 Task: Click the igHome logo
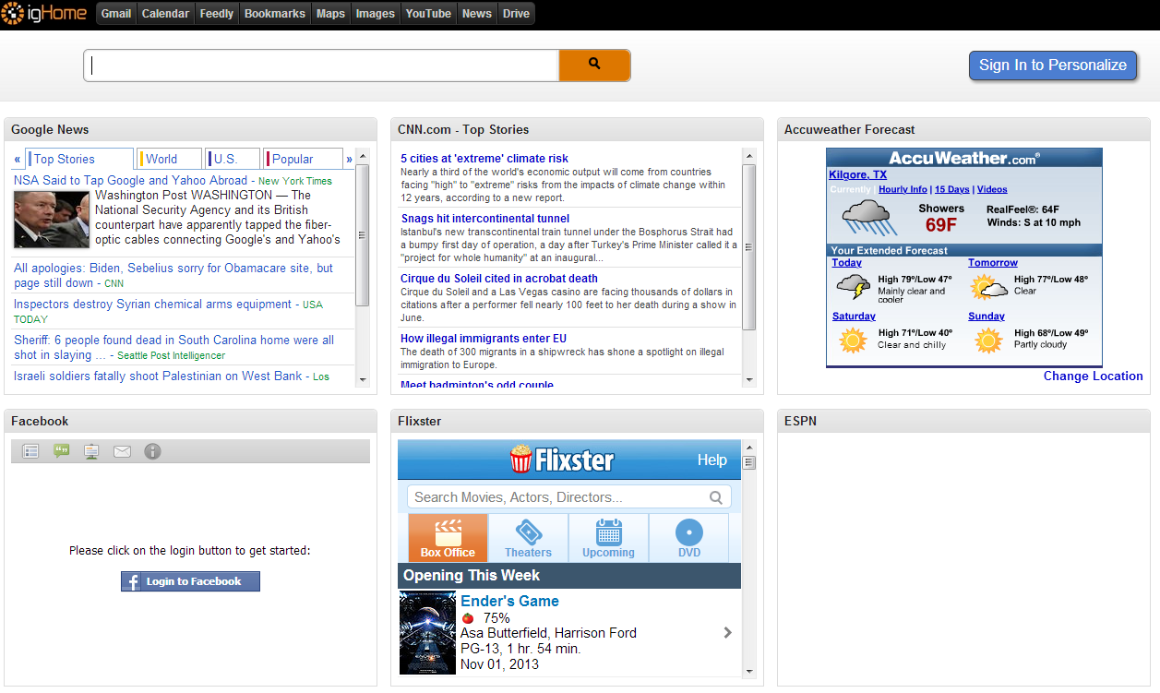(44, 14)
